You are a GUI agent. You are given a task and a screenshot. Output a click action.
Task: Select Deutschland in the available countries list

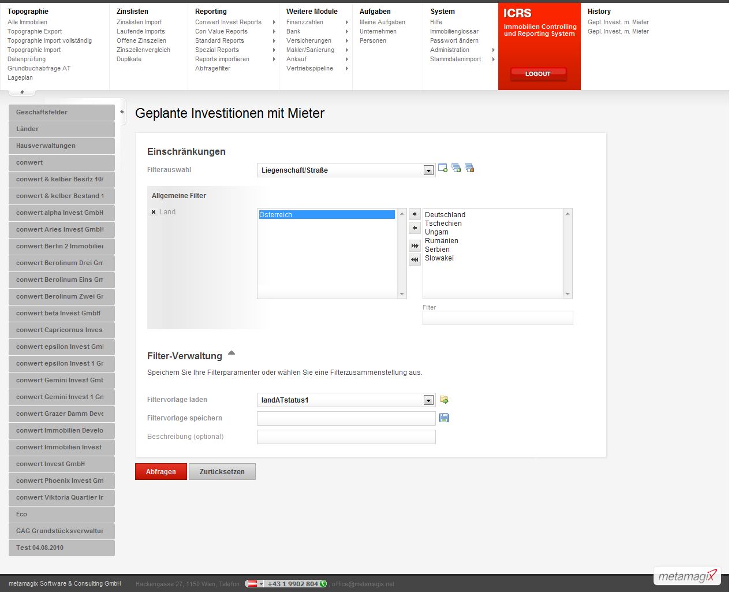click(x=445, y=215)
